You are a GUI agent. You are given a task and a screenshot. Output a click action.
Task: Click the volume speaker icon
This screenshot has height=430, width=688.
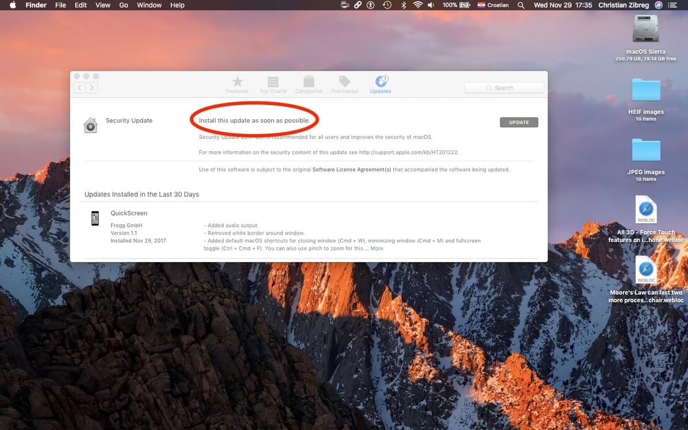(432, 5)
